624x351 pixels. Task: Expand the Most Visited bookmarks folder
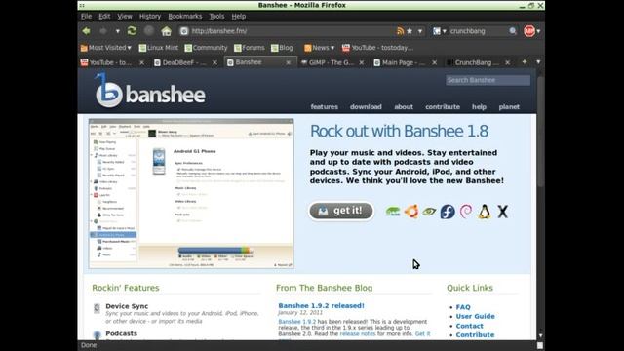pyautogui.click(x=106, y=48)
